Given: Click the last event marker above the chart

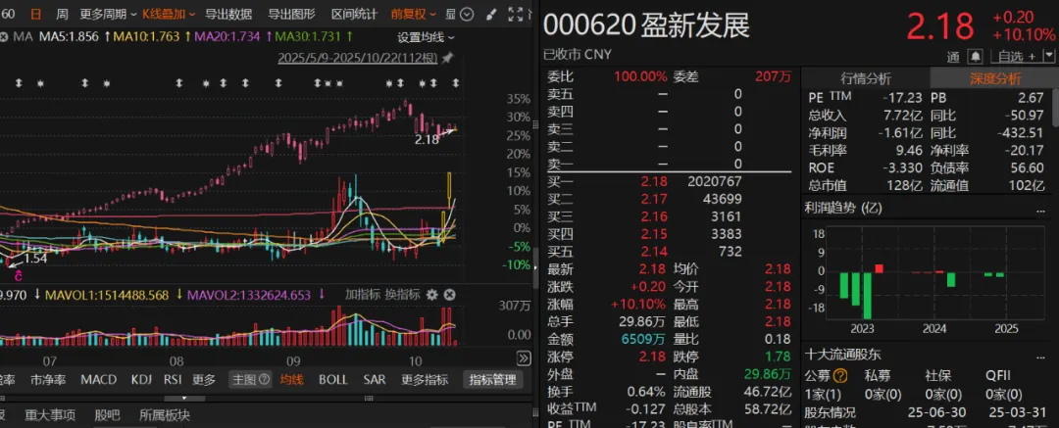Looking at the screenshot, I should coord(455,83).
